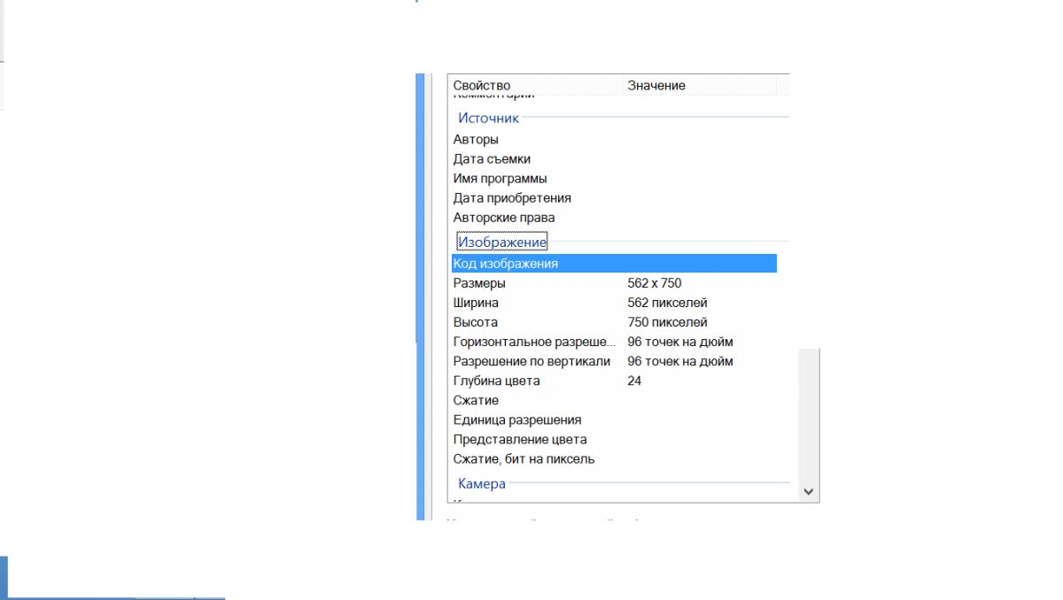Click the "Глубина цвета" property
Viewport: 1063px width, 600px height.
[x=496, y=381]
